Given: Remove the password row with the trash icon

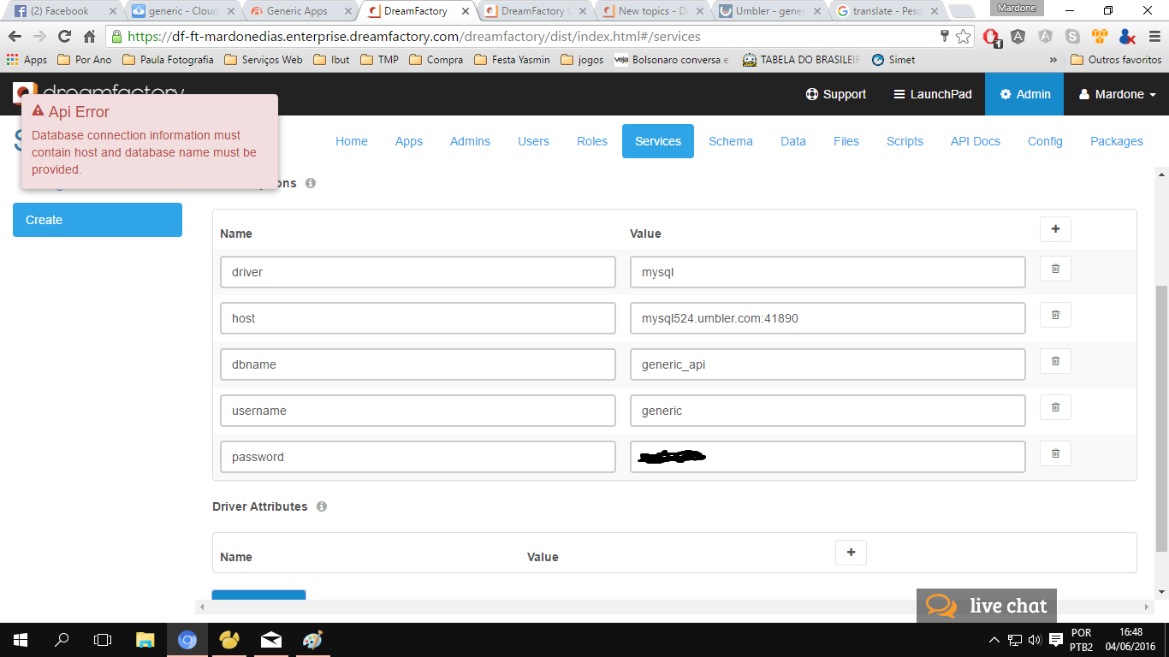Looking at the screenshot, I should point(1055,453).
